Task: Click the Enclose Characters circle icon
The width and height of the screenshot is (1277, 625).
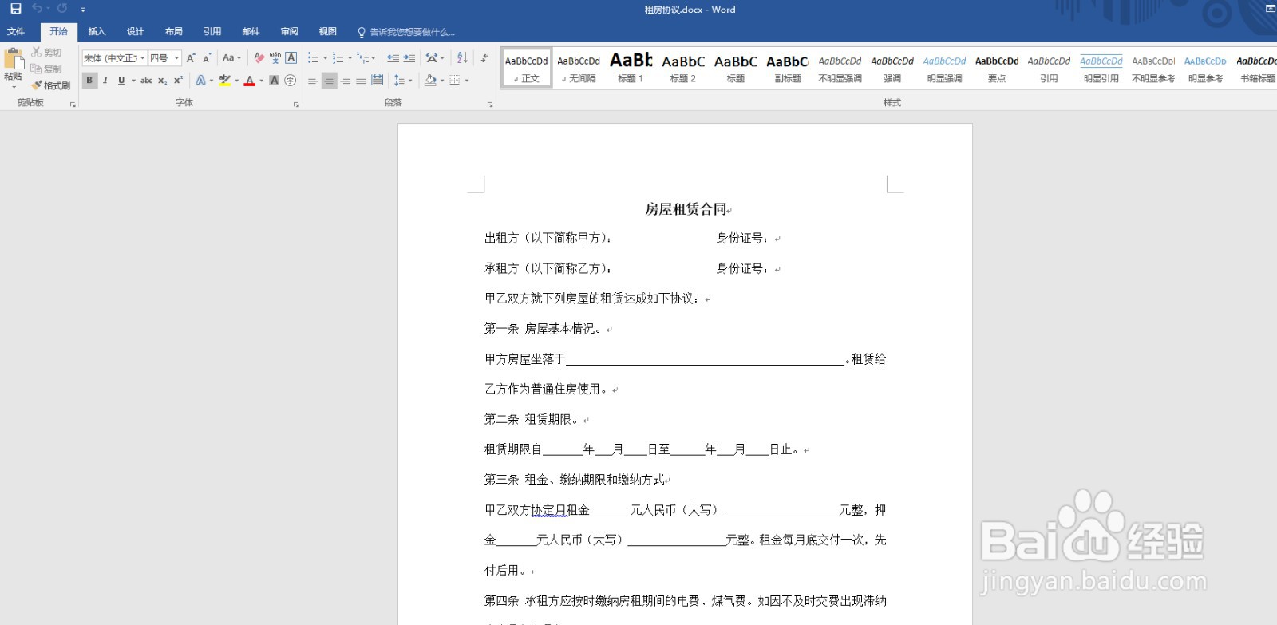Action: point(291,81)
